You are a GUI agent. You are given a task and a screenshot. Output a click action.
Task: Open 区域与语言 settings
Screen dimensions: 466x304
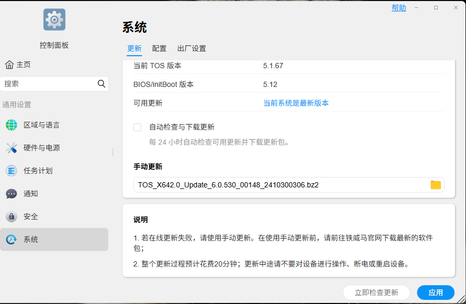coord(54,125)
